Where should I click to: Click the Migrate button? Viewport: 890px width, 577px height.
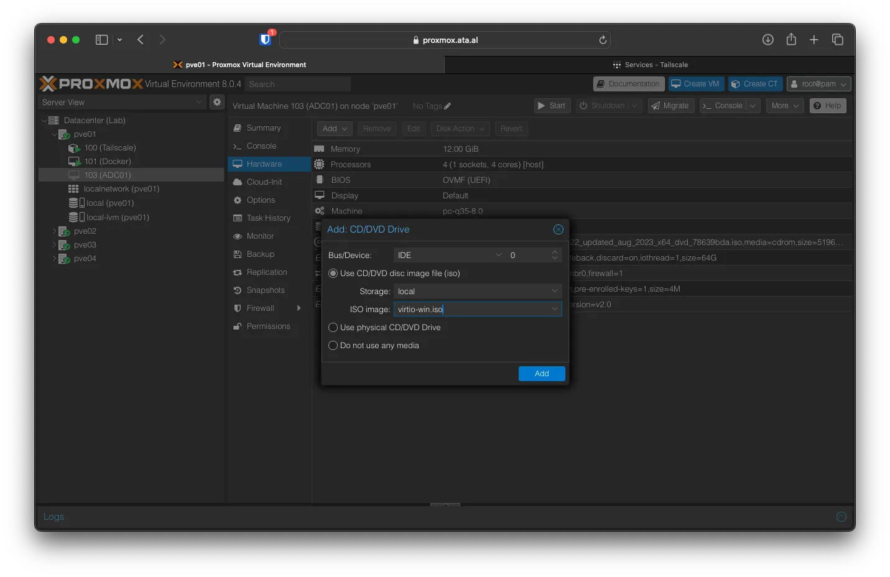click(671, 106)
